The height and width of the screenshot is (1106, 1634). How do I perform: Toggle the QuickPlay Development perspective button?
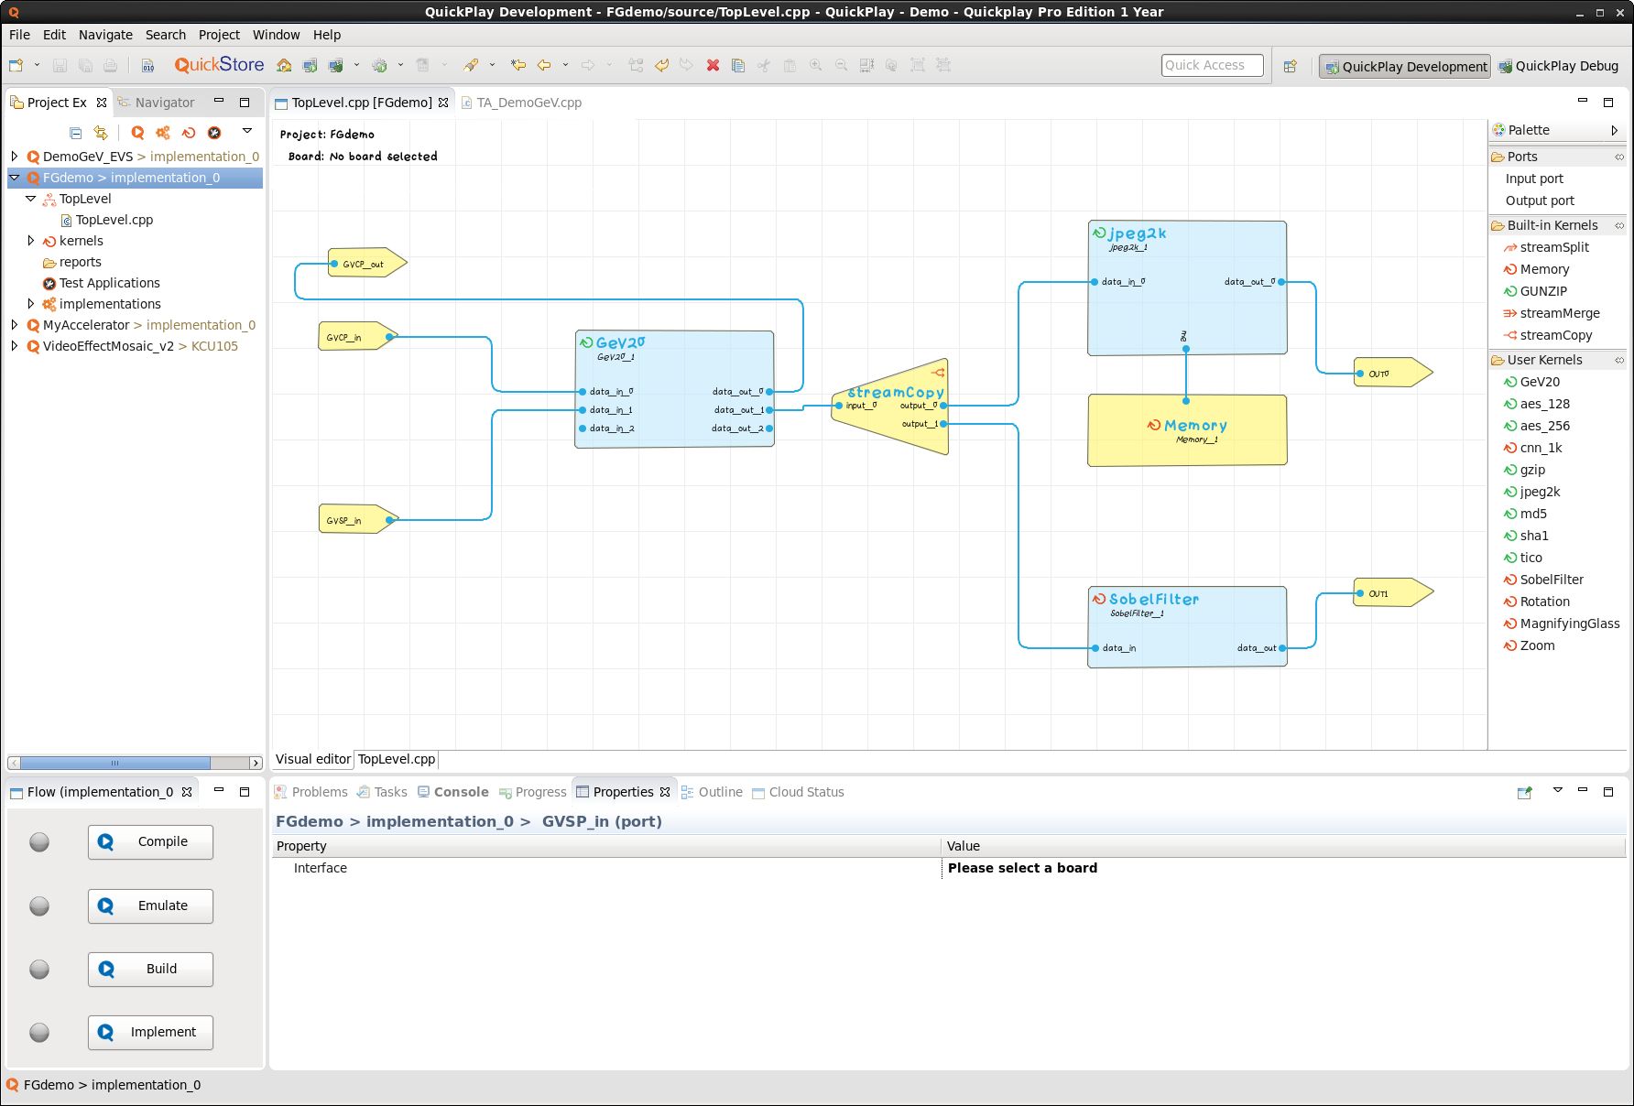(1404, 66)
